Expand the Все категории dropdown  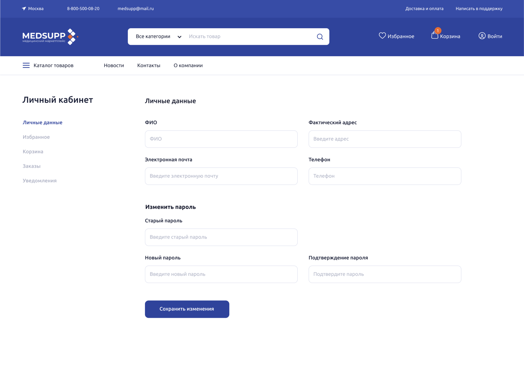pyautogui.click(x=159, y=37)
